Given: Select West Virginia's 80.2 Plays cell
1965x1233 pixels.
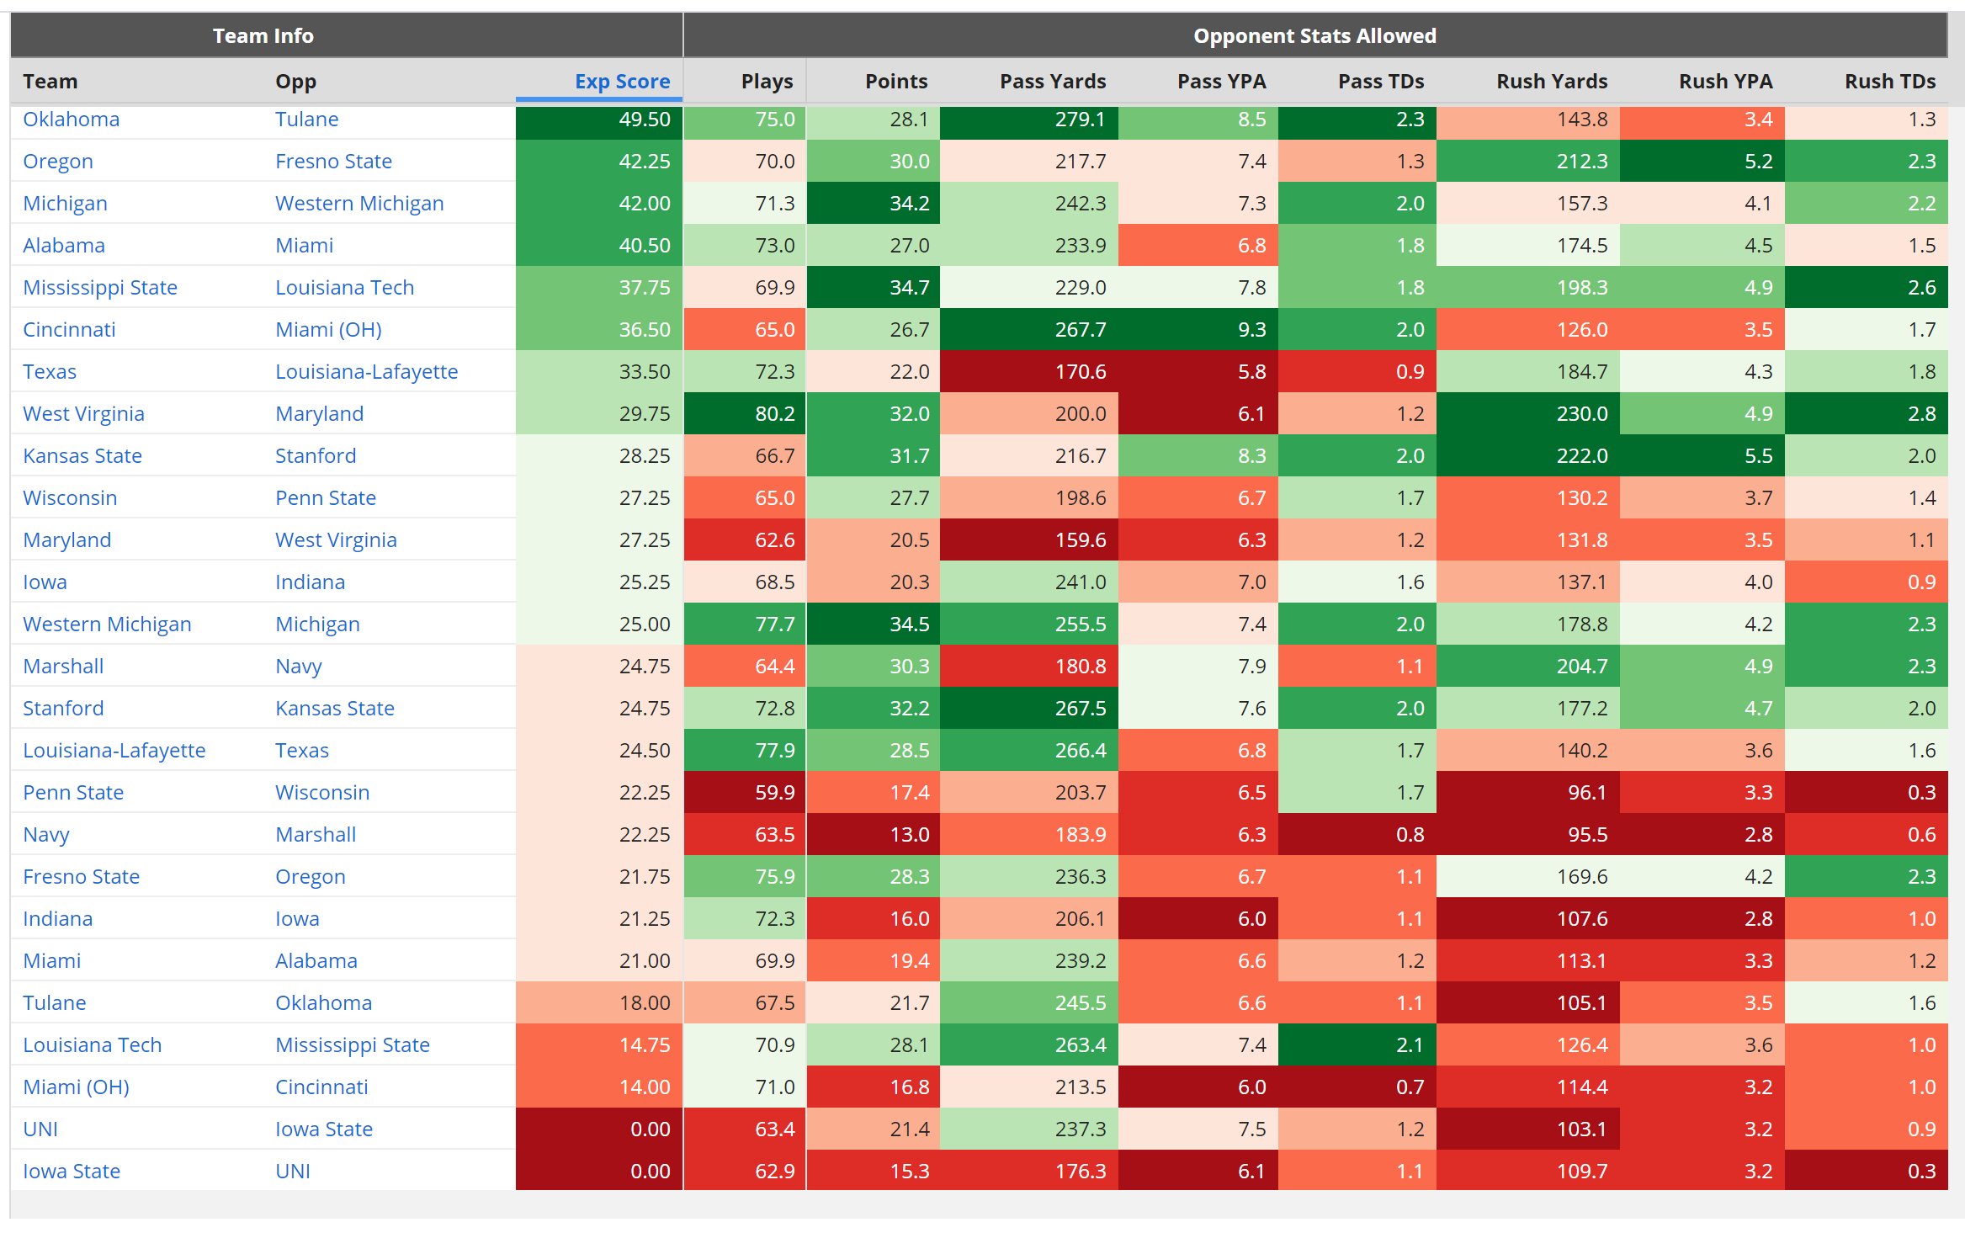Looking at the screenshot, I should (745, 413).
